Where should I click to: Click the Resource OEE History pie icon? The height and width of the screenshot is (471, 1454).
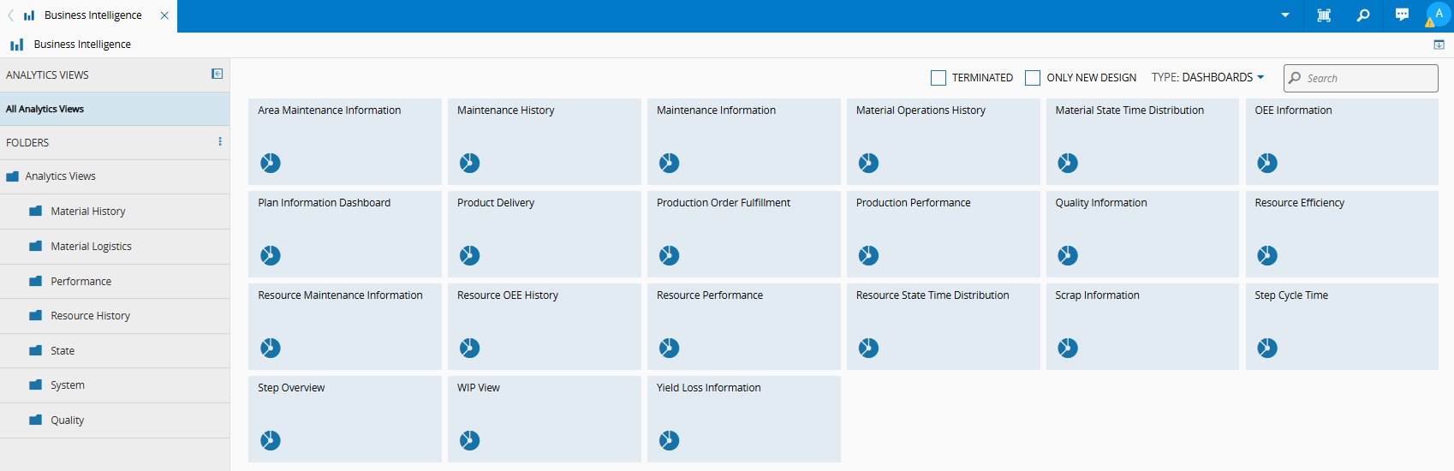(x=469, y=348)
